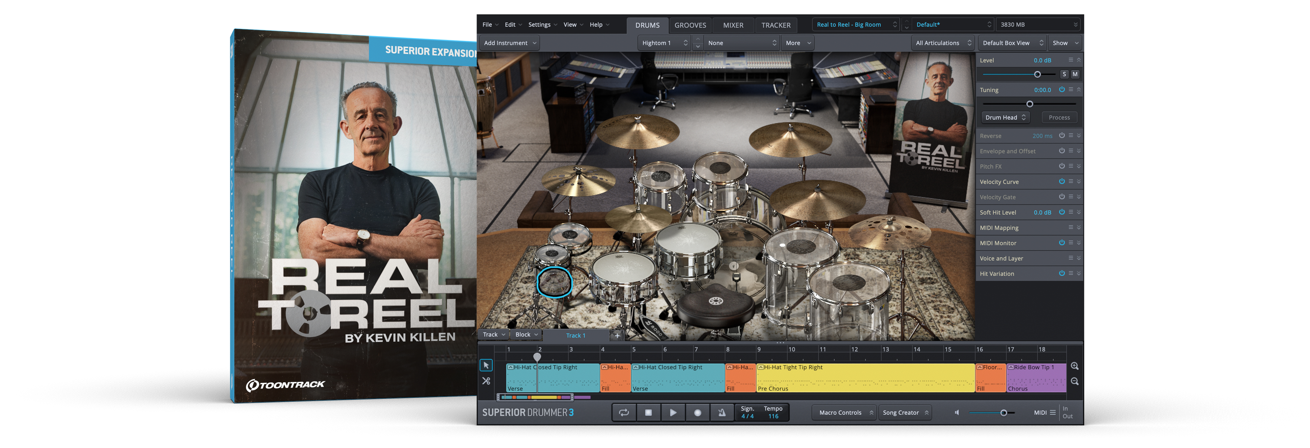Enable Reverse power button
Screen dimensions: 1310x448
(x=1062, y=136)
